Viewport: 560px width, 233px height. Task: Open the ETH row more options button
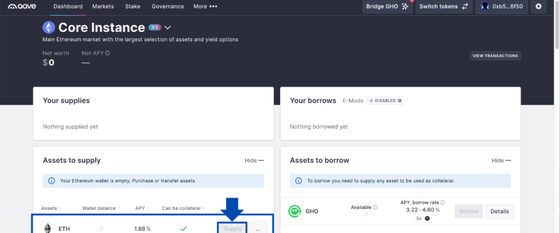[x=258, y=229]
